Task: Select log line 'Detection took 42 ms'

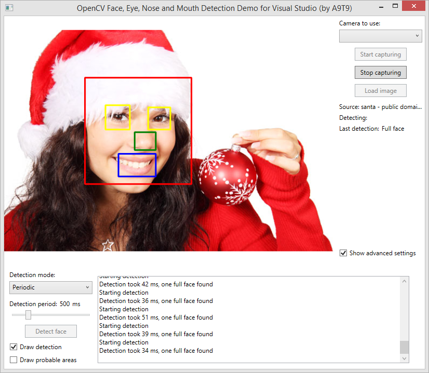Action: point(156,284)
